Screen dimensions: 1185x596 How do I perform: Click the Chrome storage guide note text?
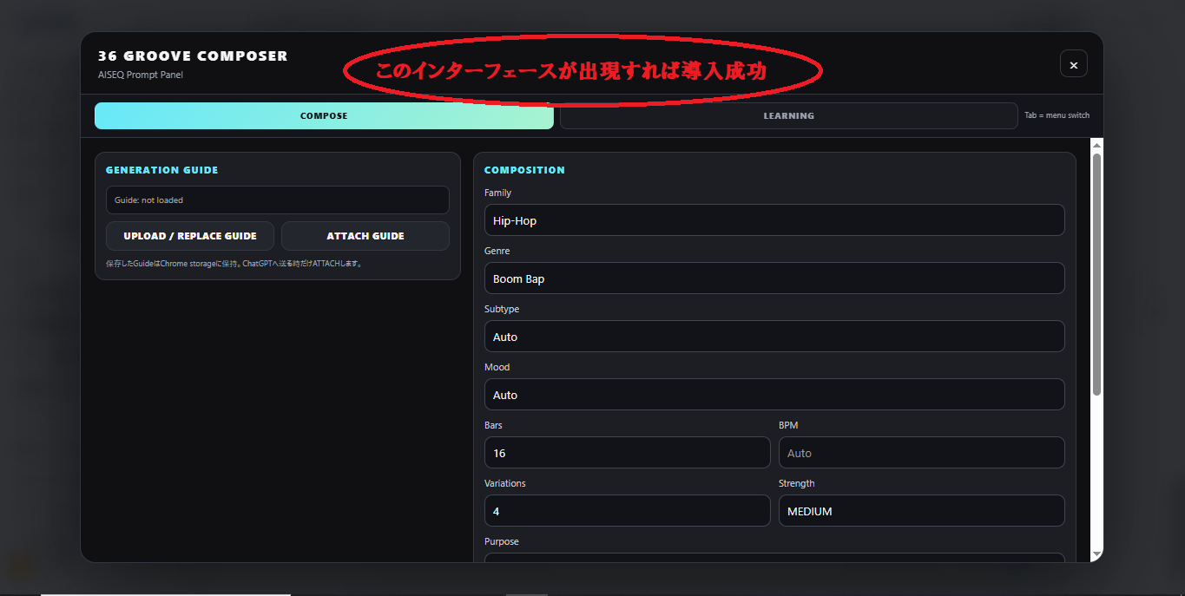pos(234,263)
